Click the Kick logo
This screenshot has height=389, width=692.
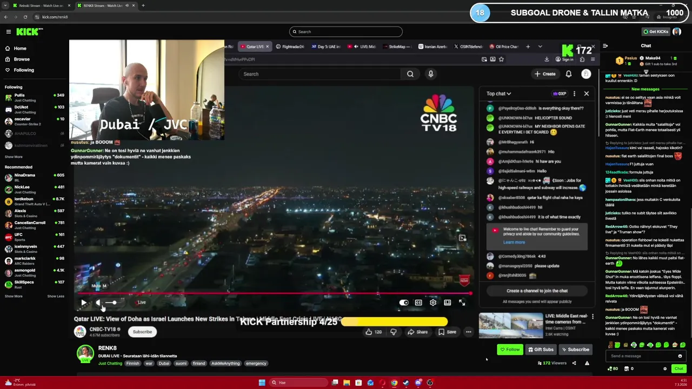pyautogui.click(x=29, y=32)
